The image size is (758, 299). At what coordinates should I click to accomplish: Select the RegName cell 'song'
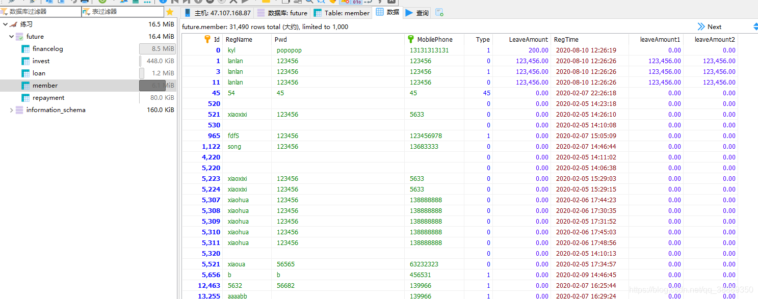pos(234,147)
